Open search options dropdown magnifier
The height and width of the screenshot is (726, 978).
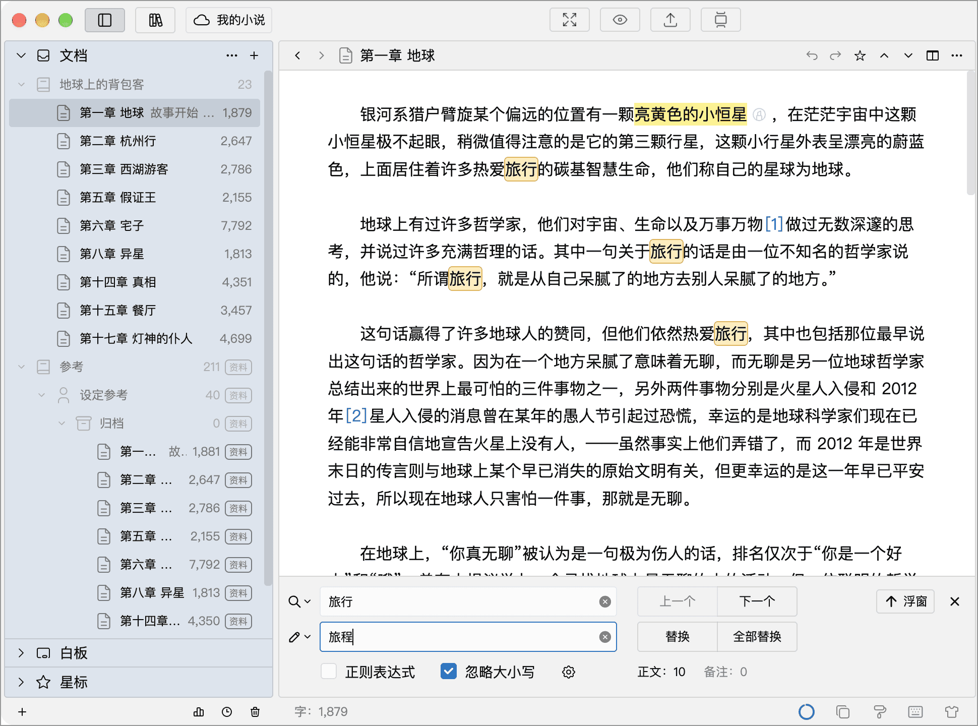(299, 601)
